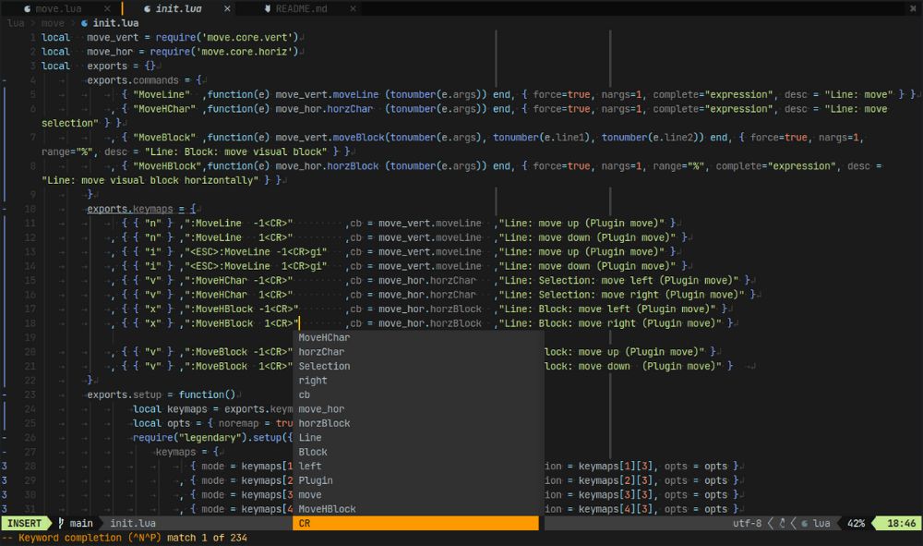Click require('move.core.horiz') on line 2
Image resolution: width=923 pixels, height=546 pixels.
224,52
